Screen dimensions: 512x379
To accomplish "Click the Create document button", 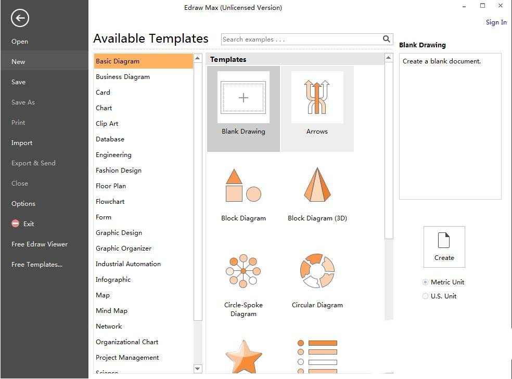I will pyautogui.click(x=444, y=247).
